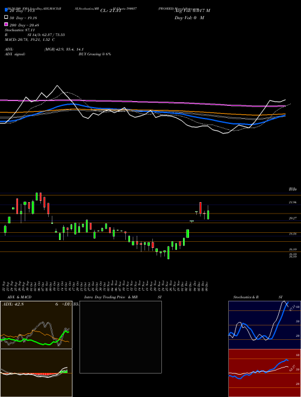The height and width of the screenshot is (397, 301).
Task: Click the blue 20 Day legend swatch
Action: coord(6,10)
